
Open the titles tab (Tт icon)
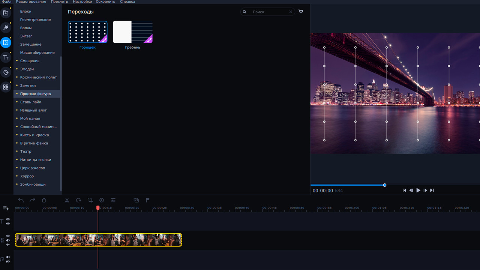point(6,57)
